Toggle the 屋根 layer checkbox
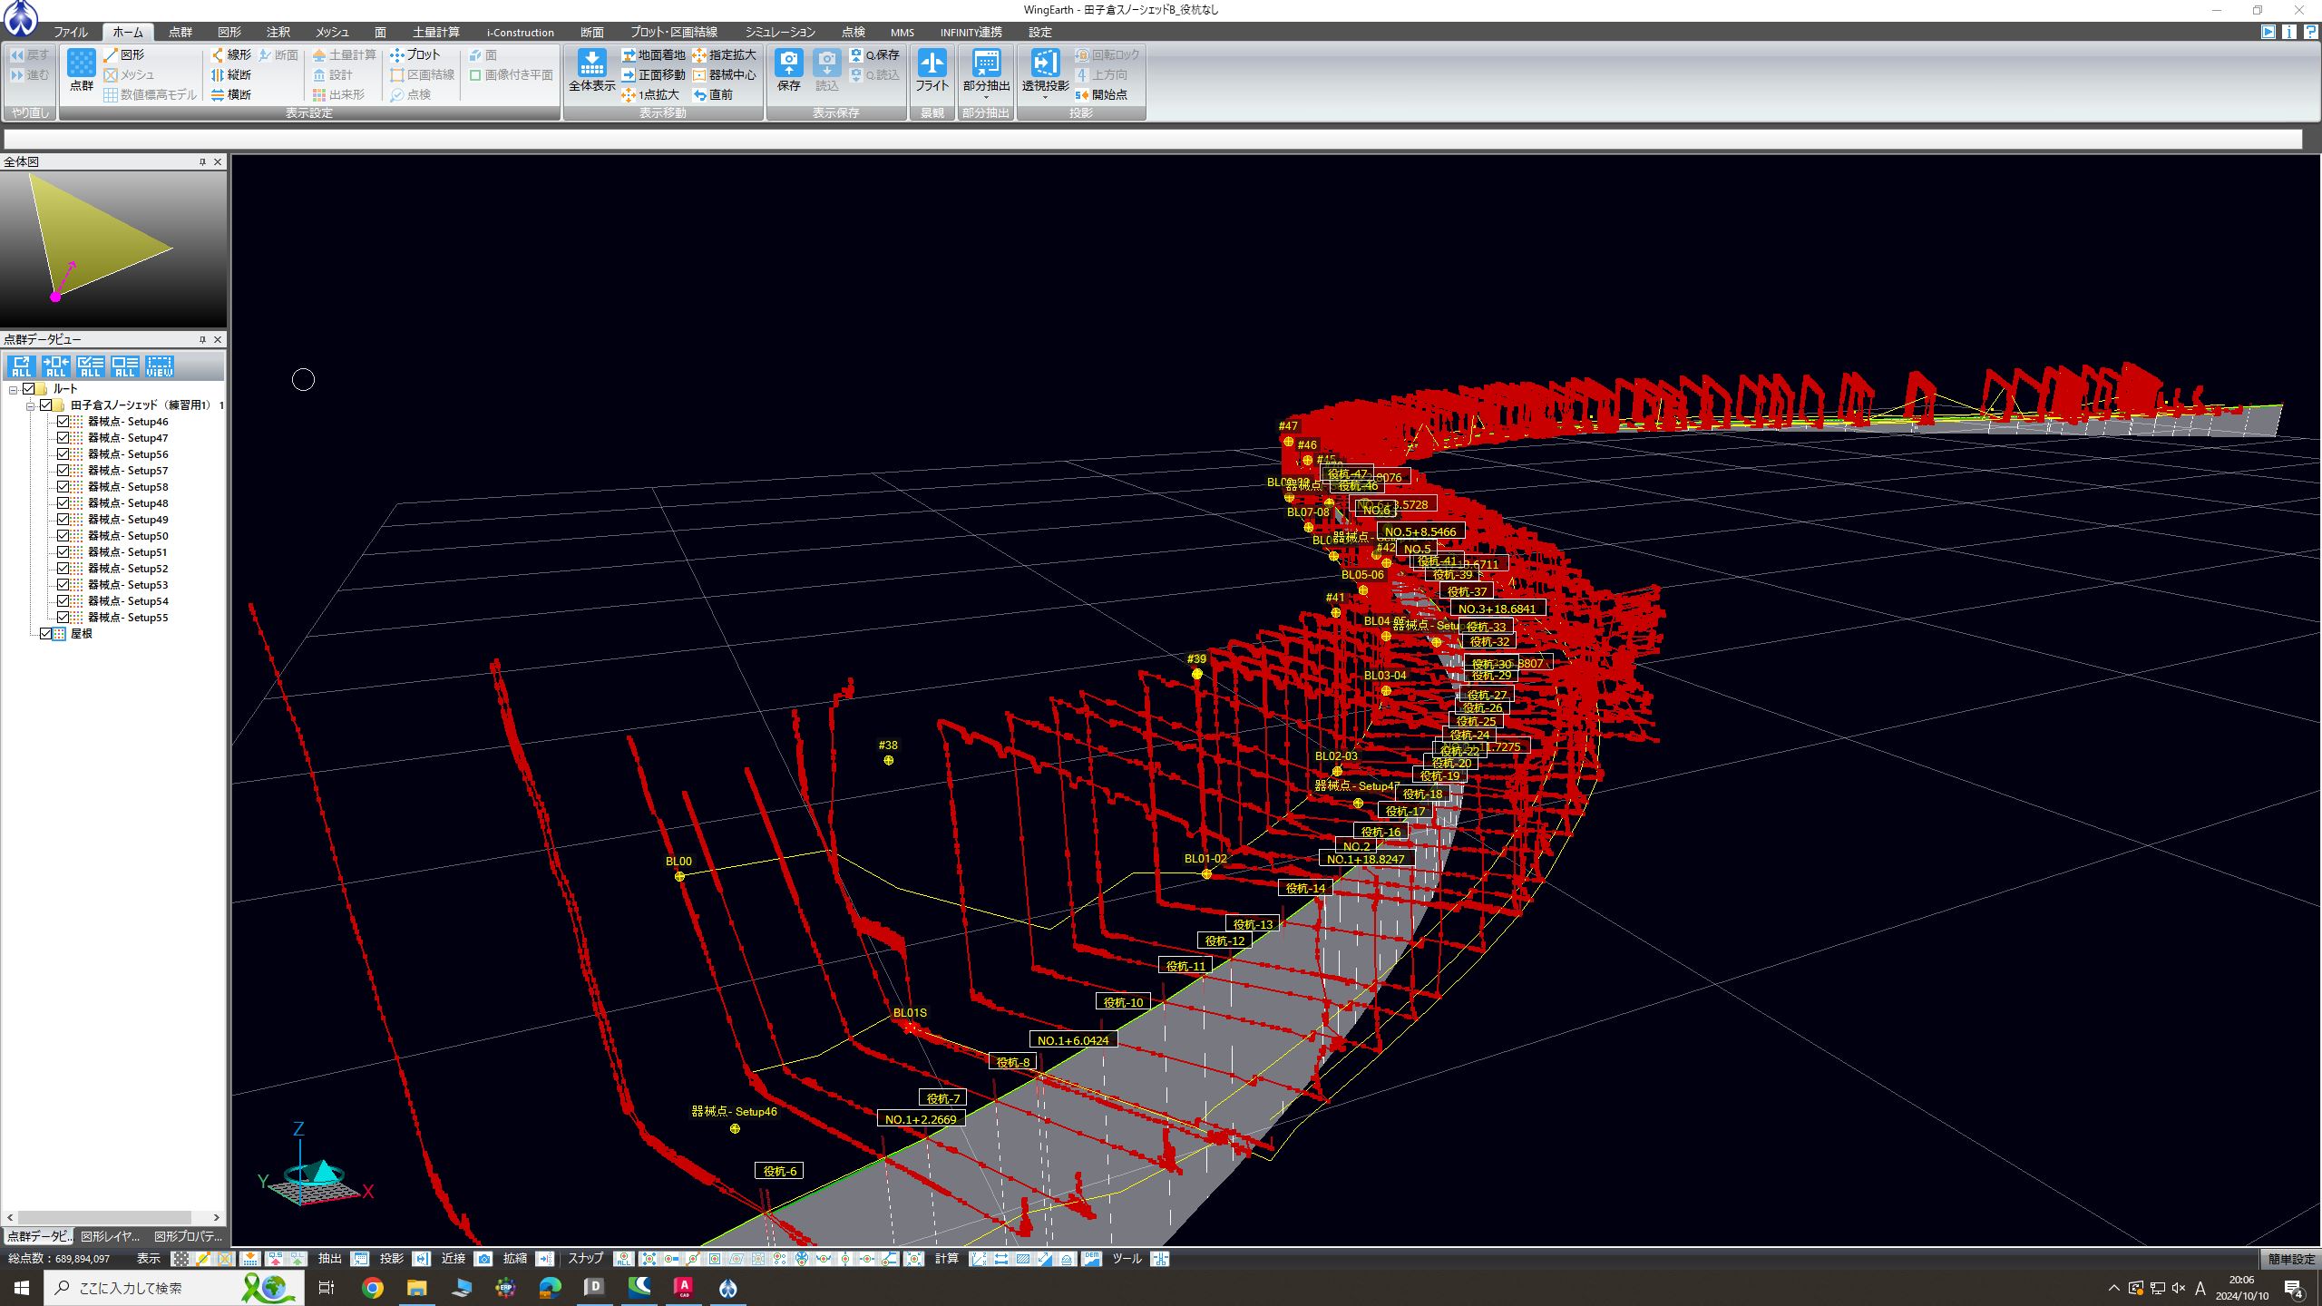The image size is (2322, 1306). [x=46, y=634]
